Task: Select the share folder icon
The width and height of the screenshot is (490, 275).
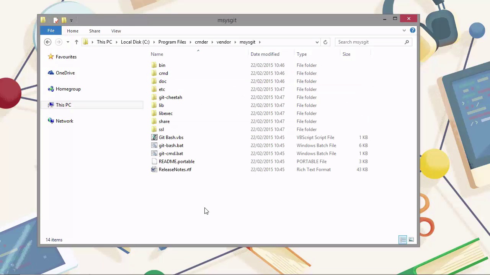Action: tap(154, 121)
